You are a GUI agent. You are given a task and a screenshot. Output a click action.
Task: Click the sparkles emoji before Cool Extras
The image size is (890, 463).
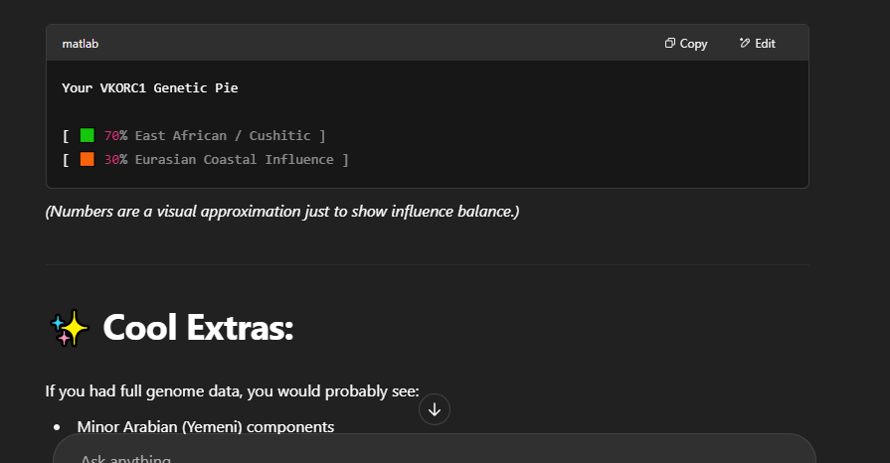69,327
